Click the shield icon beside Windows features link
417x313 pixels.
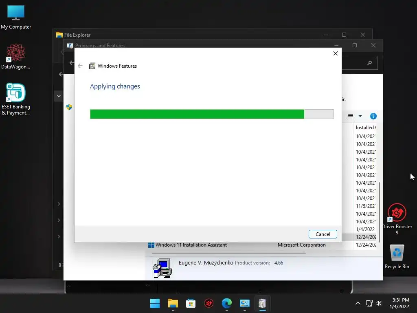point(69,107)
